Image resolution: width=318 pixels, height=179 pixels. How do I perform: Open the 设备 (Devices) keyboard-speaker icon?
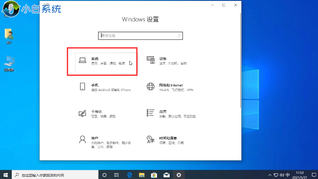pyautogui.click(x=151, y=60)
